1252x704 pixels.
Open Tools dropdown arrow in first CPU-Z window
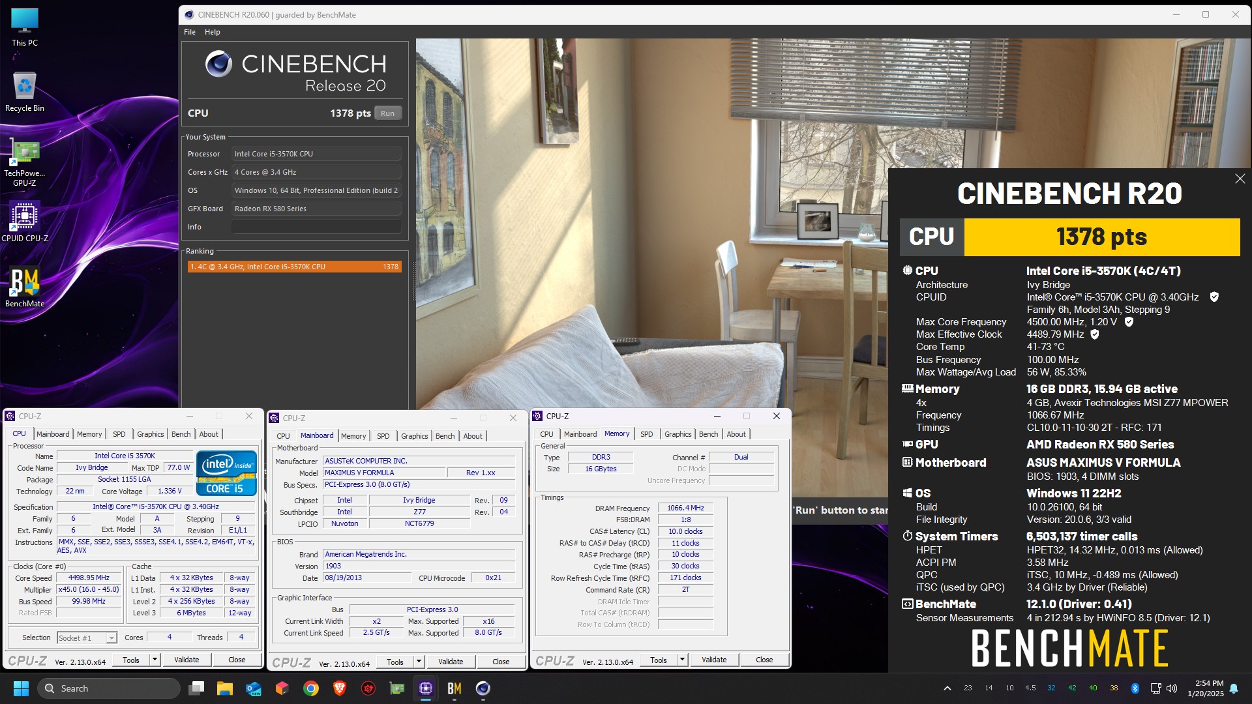coord(155,660)
